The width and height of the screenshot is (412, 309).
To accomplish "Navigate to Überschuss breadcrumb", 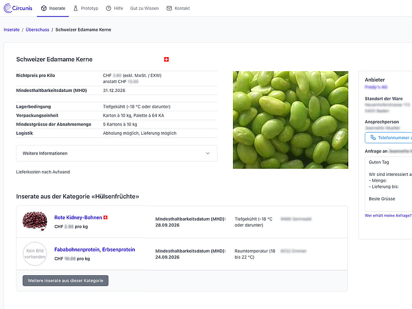I will (37, 30).
